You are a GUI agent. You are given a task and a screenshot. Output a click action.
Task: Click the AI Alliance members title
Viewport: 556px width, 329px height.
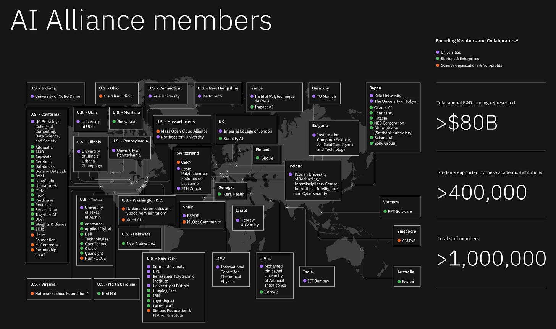click(141, 20)
